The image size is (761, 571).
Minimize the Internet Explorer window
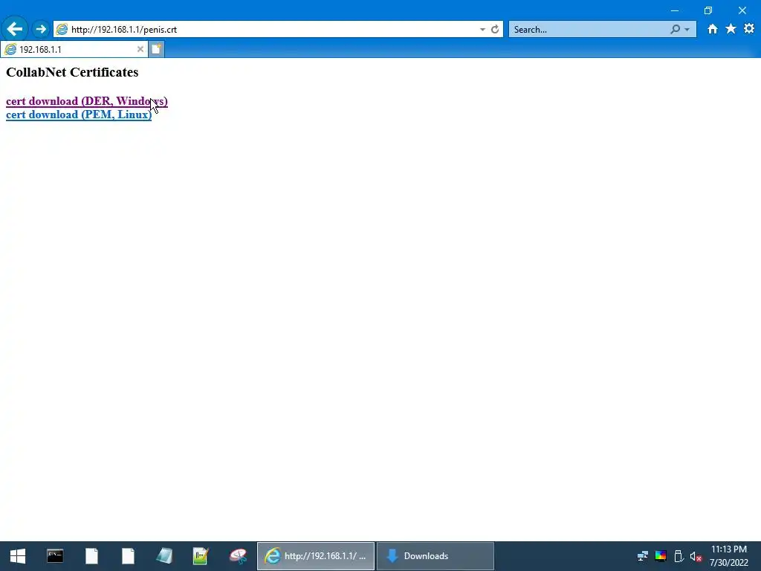tap(675, 10)
